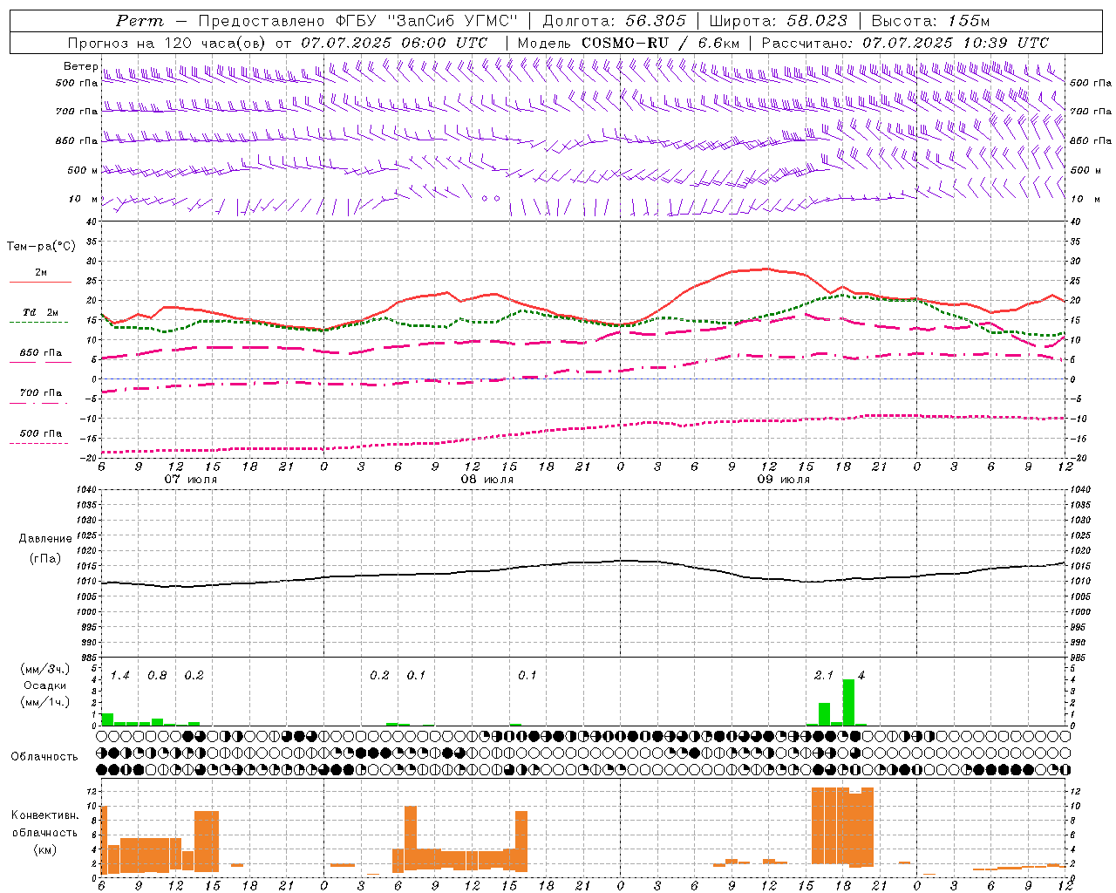Click the 'Прогноз на 120 часа(ов)' forecast text
Viewport: 1116px width, 893px height.
pos(167,43)
